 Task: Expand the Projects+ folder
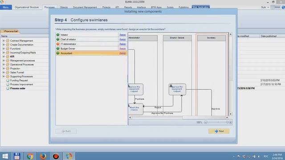tap(4, 68)
